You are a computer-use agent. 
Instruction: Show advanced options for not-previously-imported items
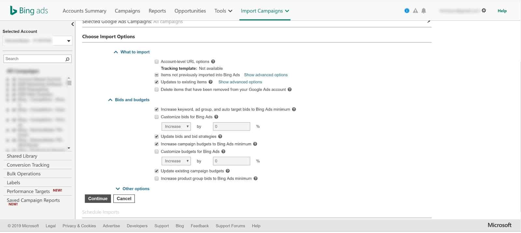click(x=266, y=75)
